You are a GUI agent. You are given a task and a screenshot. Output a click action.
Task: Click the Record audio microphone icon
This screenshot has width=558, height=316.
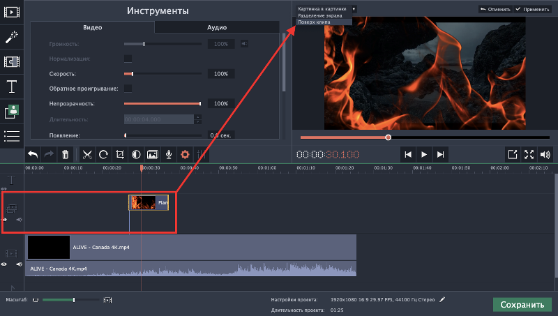coord(169,154)
